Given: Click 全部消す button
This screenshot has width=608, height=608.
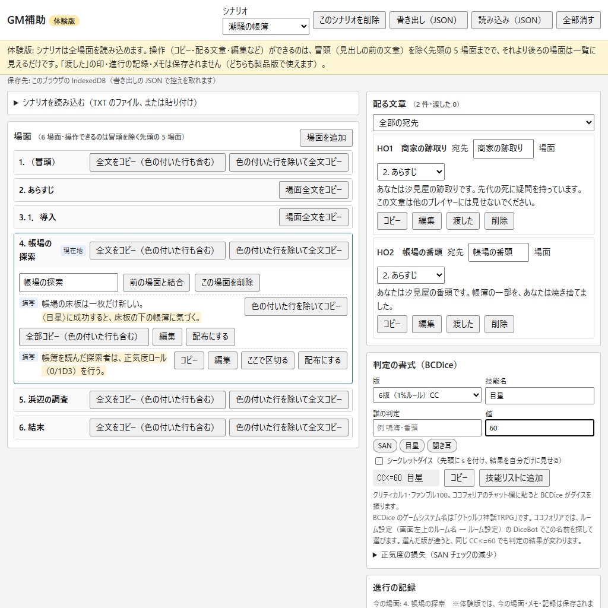Looking at the screenshot, I should 578,20.
